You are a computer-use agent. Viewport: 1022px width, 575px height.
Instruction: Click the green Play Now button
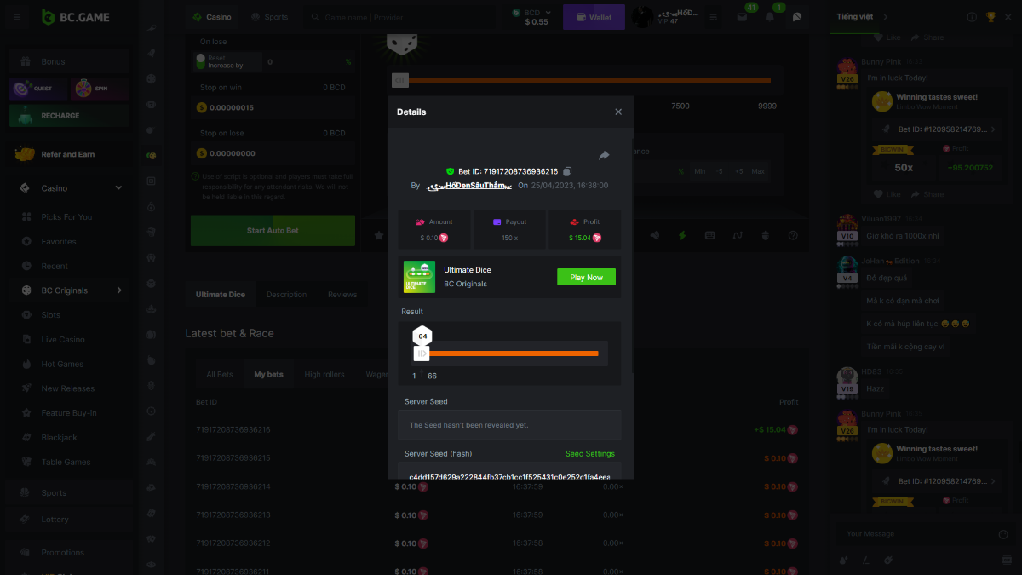586,277
